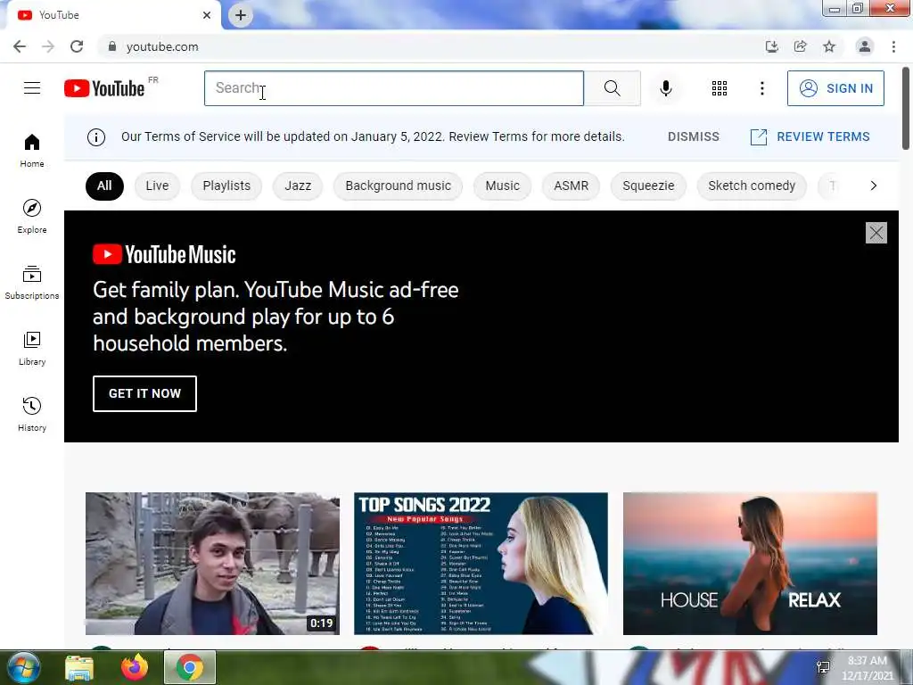Select the Live filter chip
913x685 pixels.
(x=157, y=186)
